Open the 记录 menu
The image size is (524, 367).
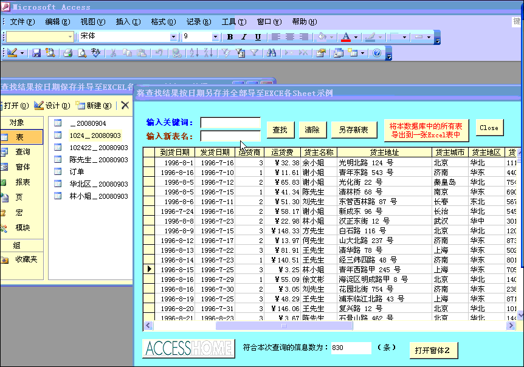(x=199, y=22)
